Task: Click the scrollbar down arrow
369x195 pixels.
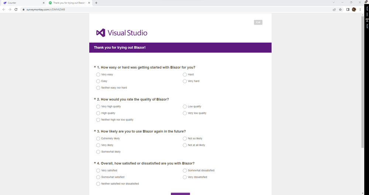Action: (x=363, y=194)
